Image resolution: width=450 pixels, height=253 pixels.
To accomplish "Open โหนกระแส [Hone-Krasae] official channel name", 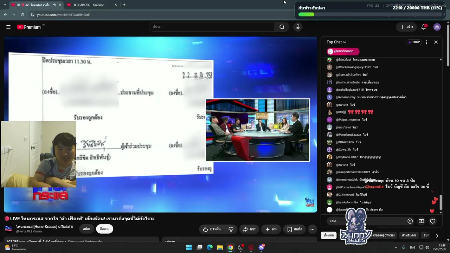I will pyautogui.click(x=43, y=227).
